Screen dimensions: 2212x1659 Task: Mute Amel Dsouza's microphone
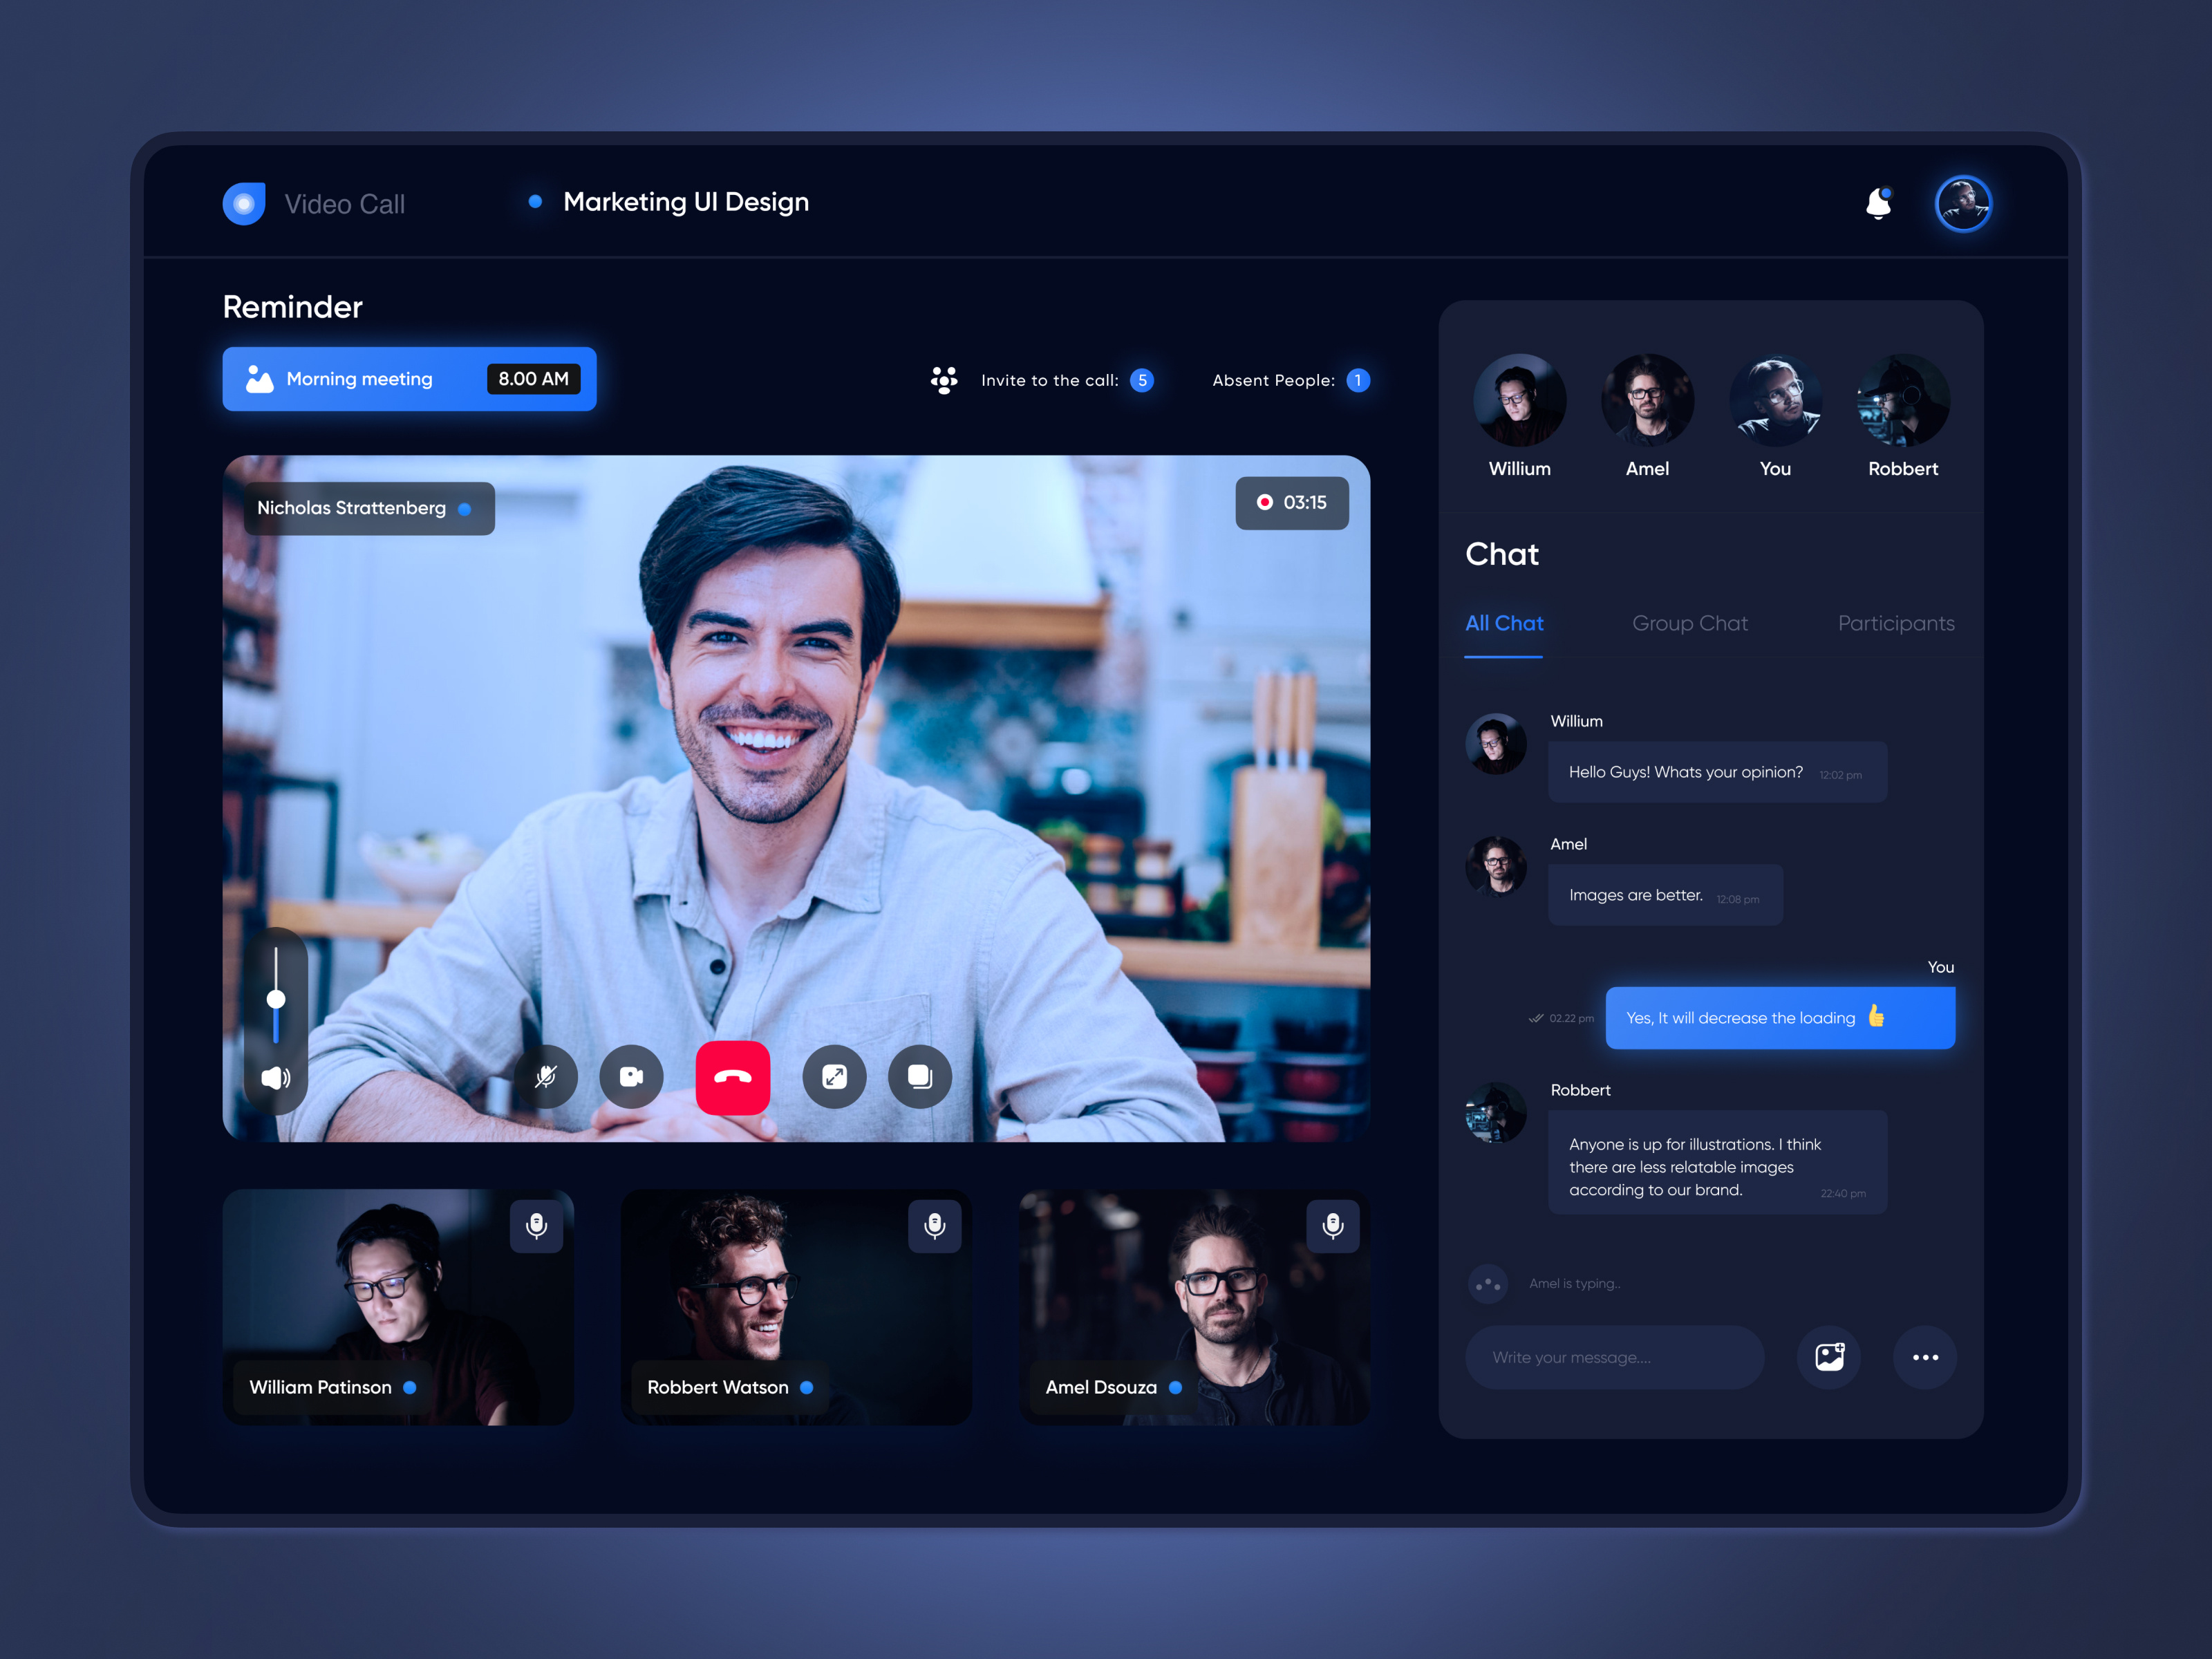coord(1332,1227)
